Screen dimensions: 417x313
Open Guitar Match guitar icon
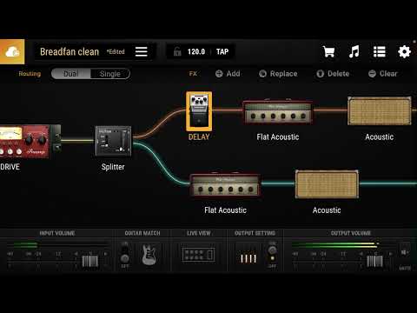[149, 255]
